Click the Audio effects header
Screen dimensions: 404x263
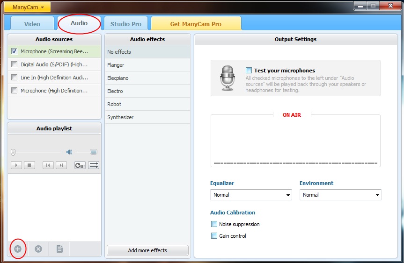tap(147, 39)
